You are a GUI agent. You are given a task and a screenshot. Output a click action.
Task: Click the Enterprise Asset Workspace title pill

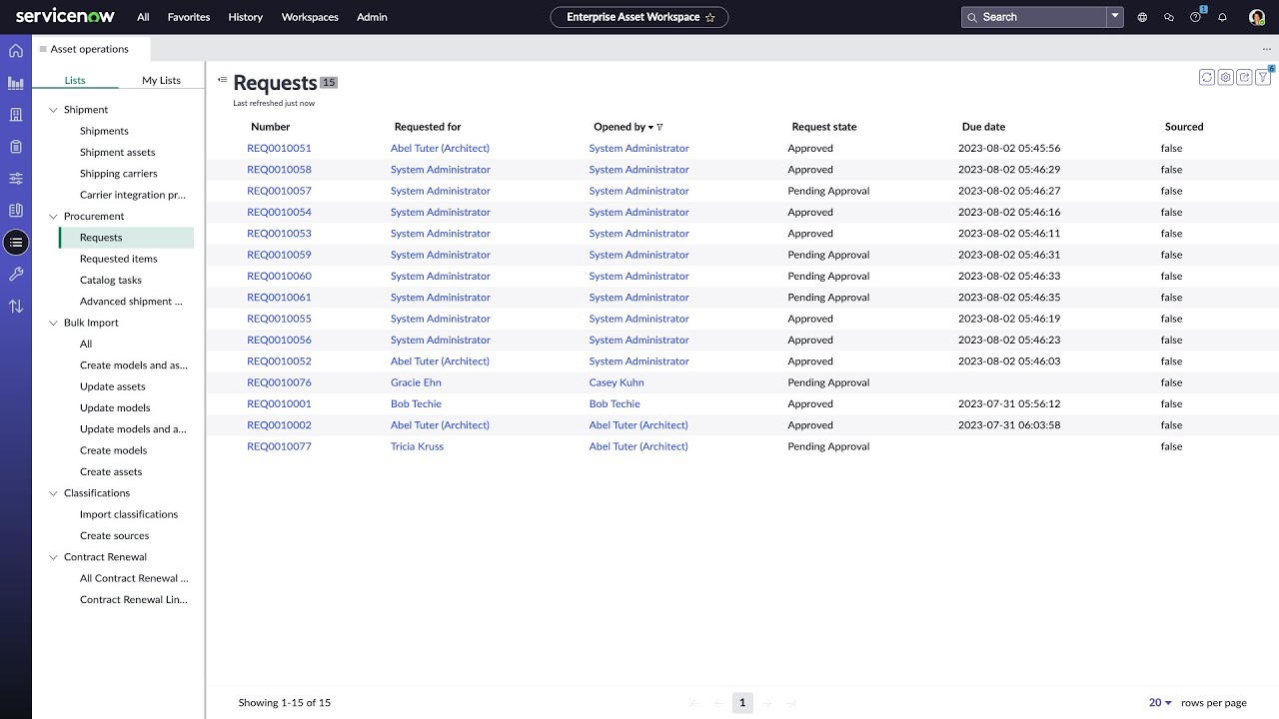click(x=639, y=17)
